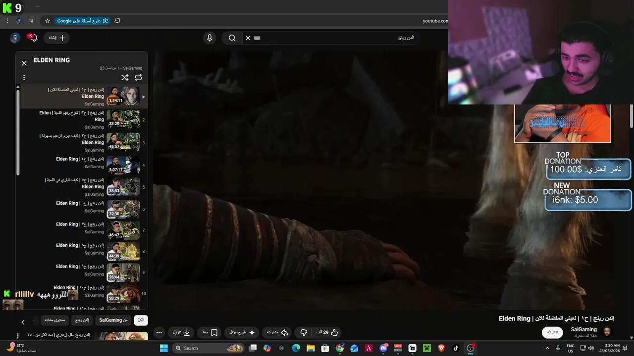
Task: Open the on-screen keyboard icon in search
Action: click(257, 38)
